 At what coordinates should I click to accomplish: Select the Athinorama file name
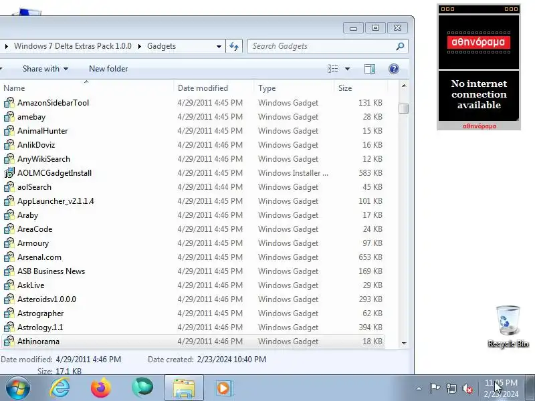[39, 342]
